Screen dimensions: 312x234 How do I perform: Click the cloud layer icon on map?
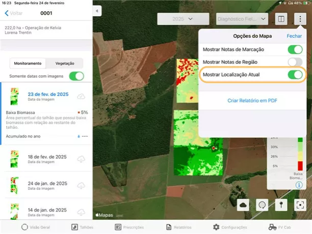(243, 204)
